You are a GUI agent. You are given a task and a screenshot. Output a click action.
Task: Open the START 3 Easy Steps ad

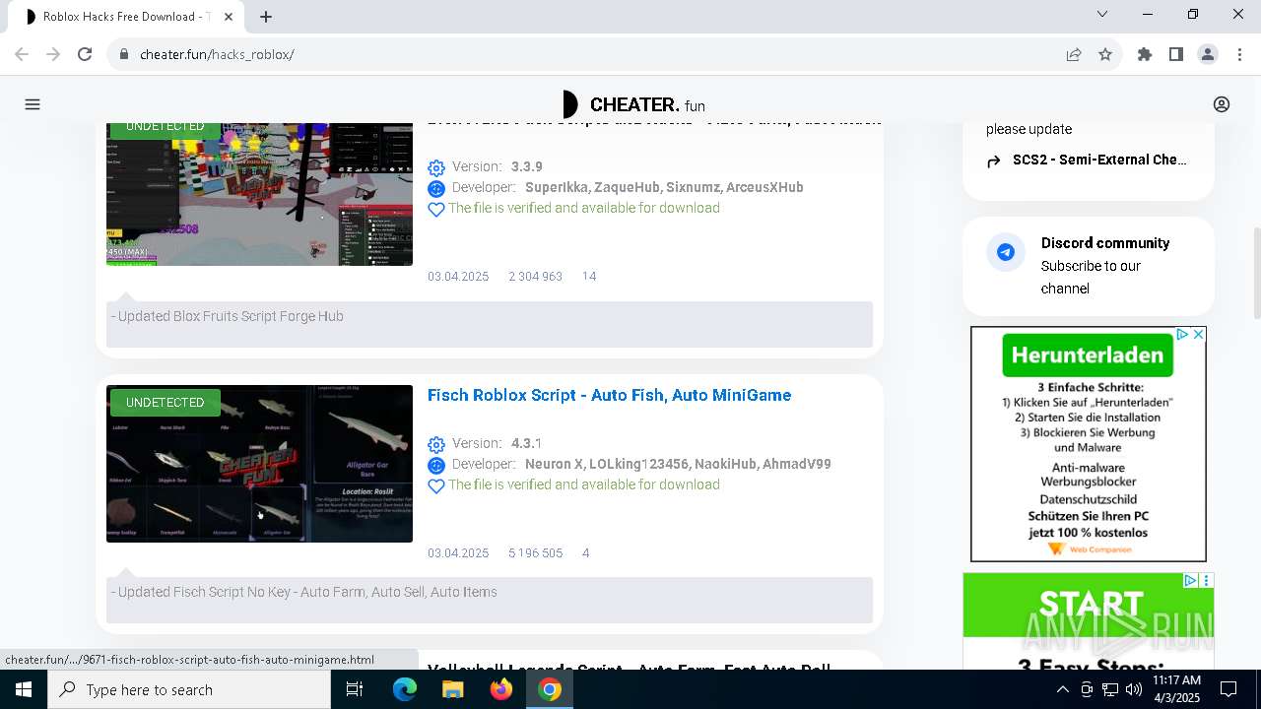pyautogui.click(x=1088, y=620)
